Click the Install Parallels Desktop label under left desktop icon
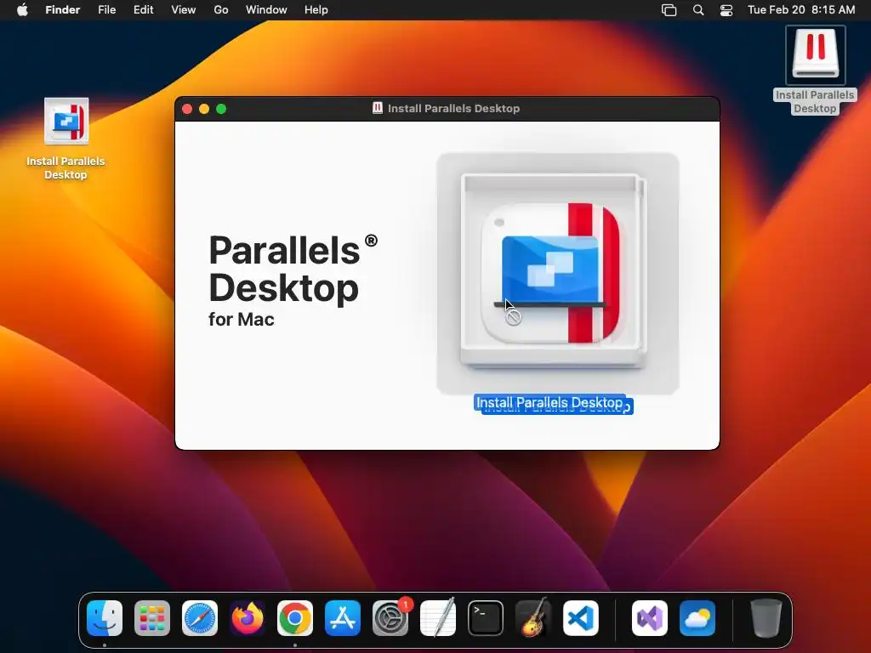Image resolution: width=871 pixels, height=653 pixels. 66,168
